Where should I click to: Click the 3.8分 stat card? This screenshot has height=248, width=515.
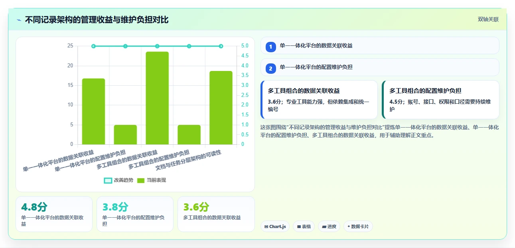[135, 214]
